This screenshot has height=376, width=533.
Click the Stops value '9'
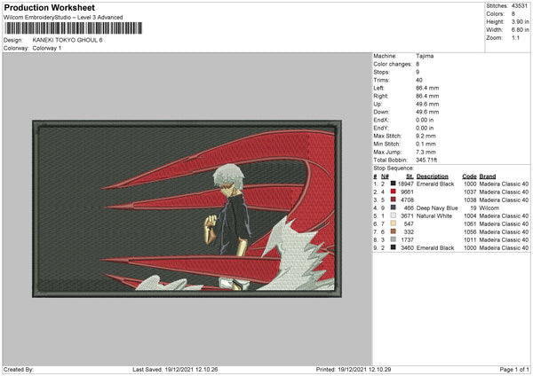click(418, 72)
